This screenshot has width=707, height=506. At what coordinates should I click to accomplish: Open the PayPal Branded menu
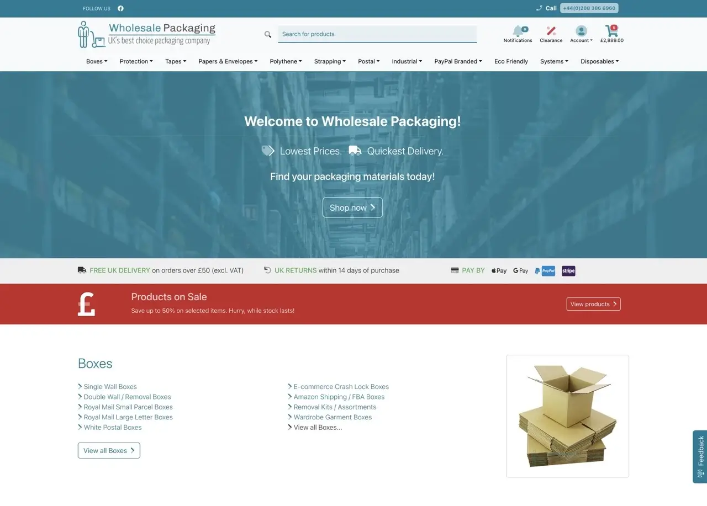[458, 61]
